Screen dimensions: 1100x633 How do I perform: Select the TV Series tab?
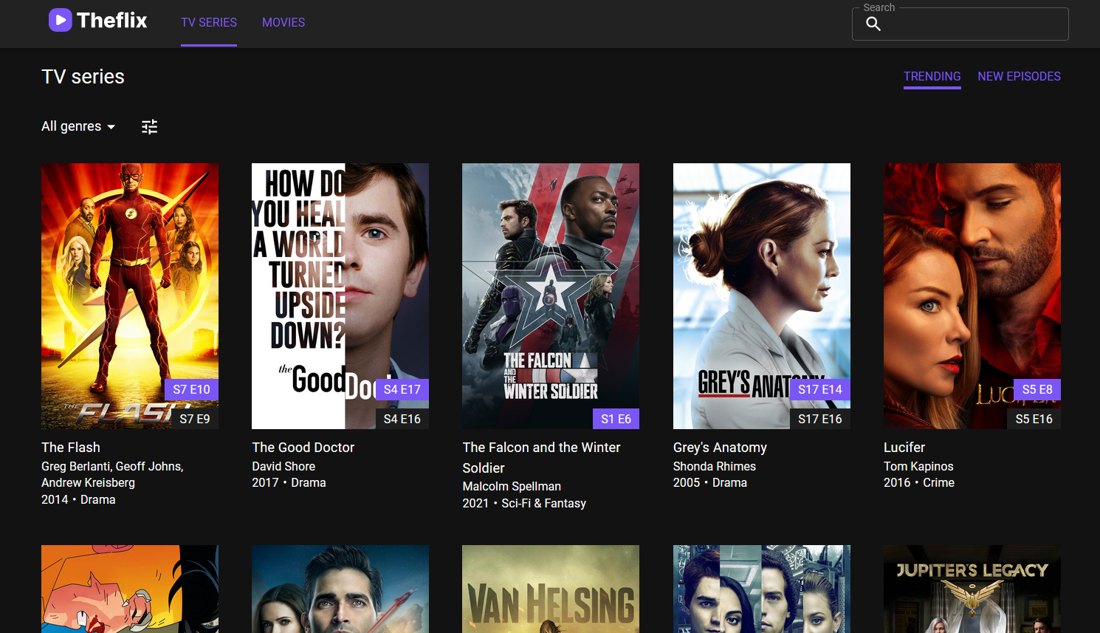[x=209, y=23]
